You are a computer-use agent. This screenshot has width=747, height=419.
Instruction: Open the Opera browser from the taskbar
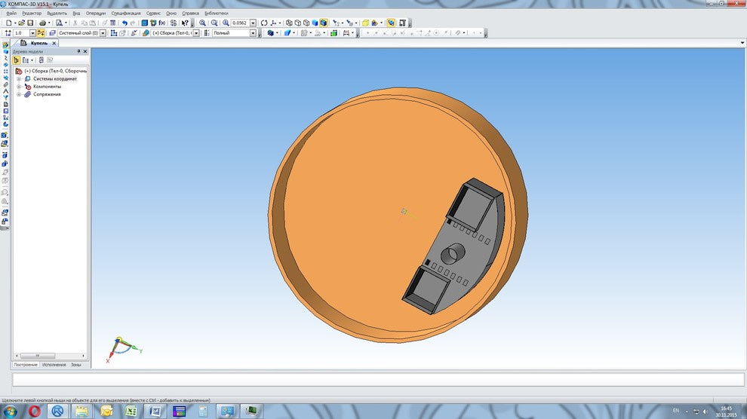[x=35, y=411]
